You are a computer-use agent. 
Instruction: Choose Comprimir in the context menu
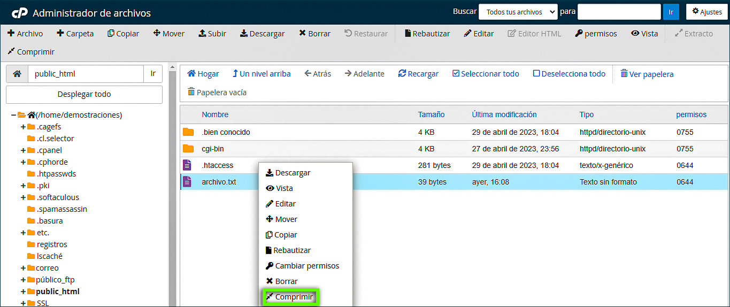290,297
